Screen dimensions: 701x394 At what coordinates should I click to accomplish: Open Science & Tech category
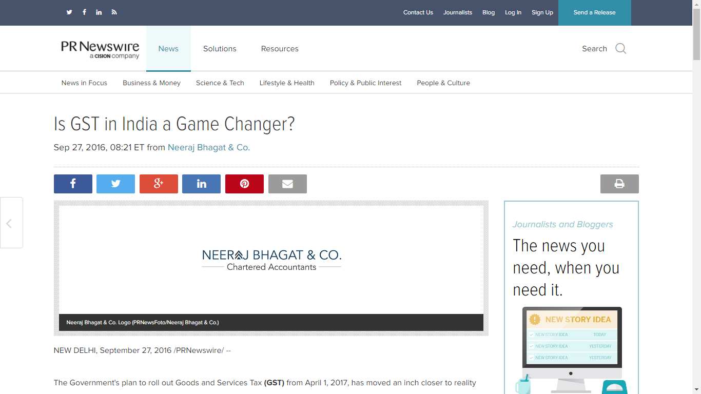[x=220, y=83]
